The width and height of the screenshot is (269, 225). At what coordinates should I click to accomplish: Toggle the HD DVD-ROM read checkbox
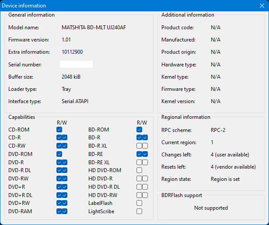pyautogui.click(x=139, y=170)
